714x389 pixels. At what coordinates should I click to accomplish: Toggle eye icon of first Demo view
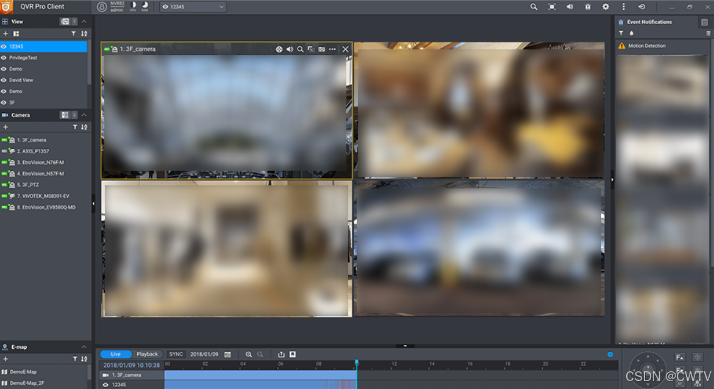tap(4, 70)
